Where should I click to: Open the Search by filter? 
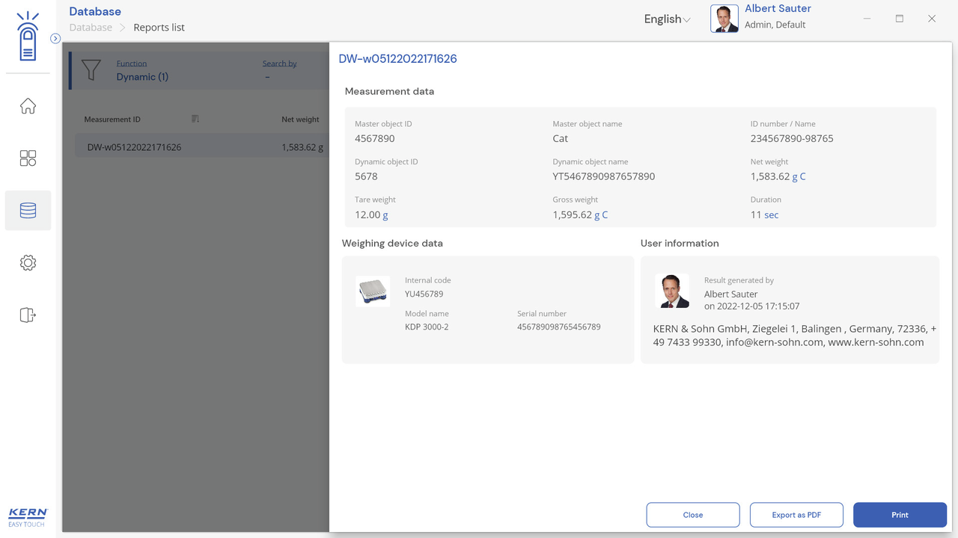pos(279,64)
